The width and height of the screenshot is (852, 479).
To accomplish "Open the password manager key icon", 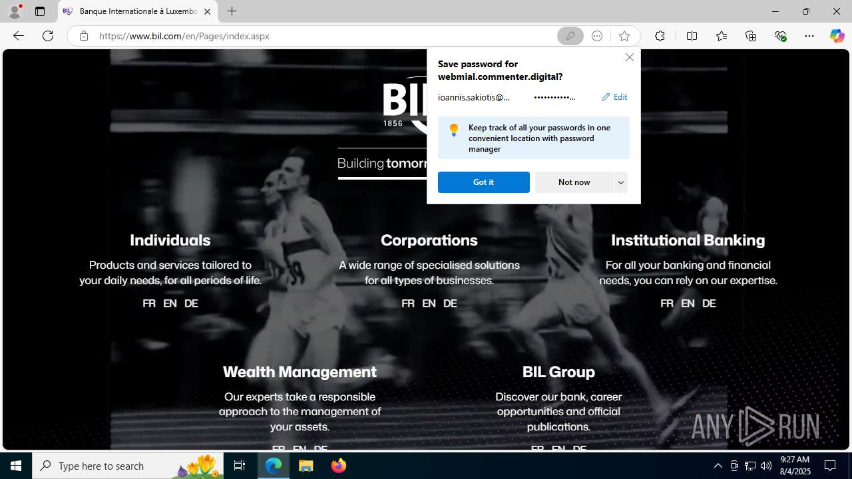I will coord(570,36).
